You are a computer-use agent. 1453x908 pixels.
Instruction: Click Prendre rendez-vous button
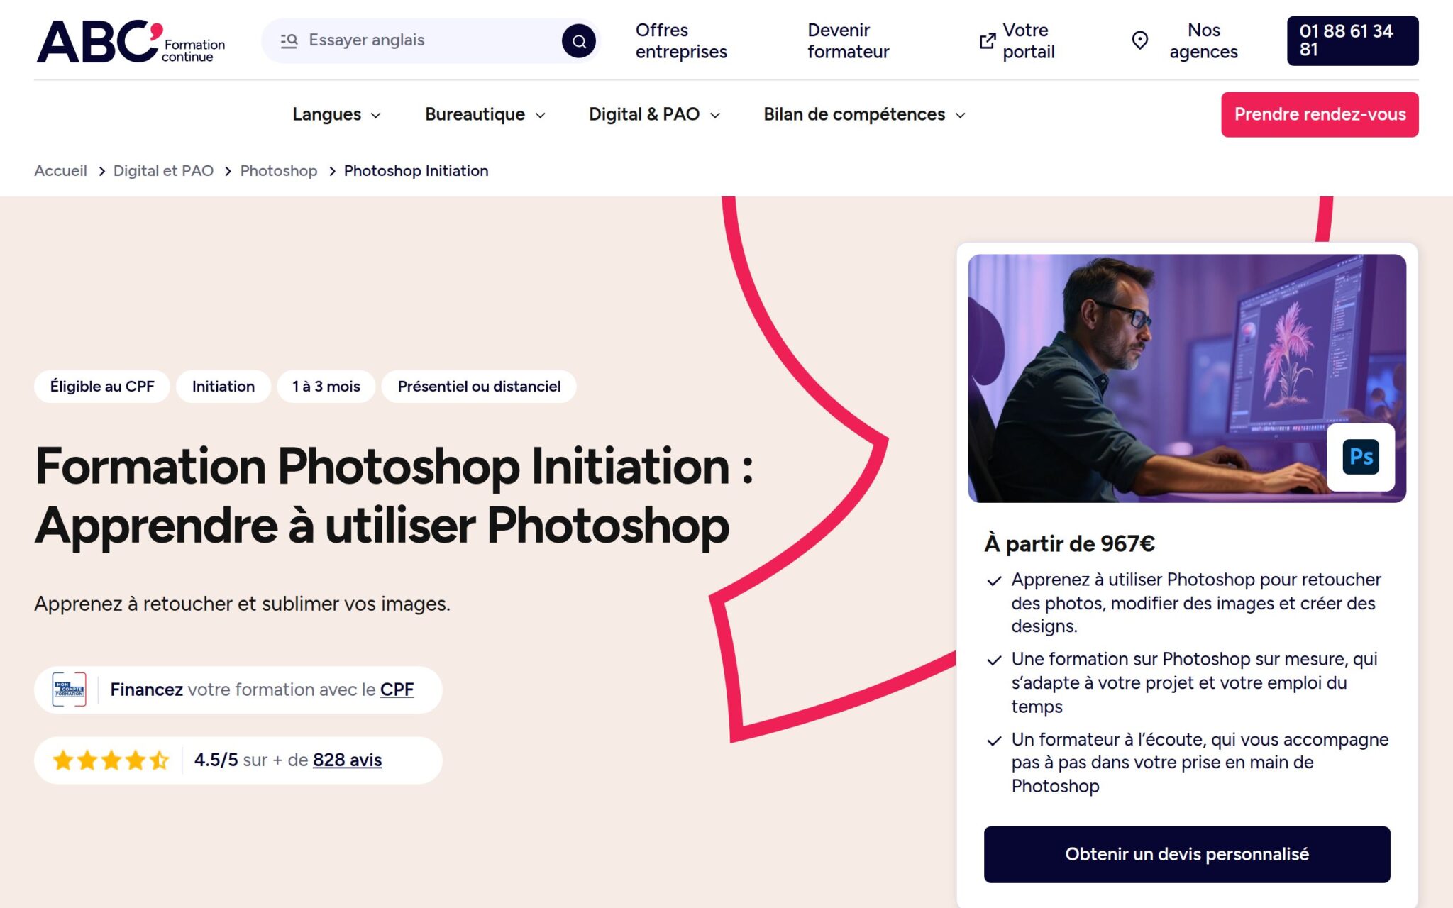tap(1320, 114)
